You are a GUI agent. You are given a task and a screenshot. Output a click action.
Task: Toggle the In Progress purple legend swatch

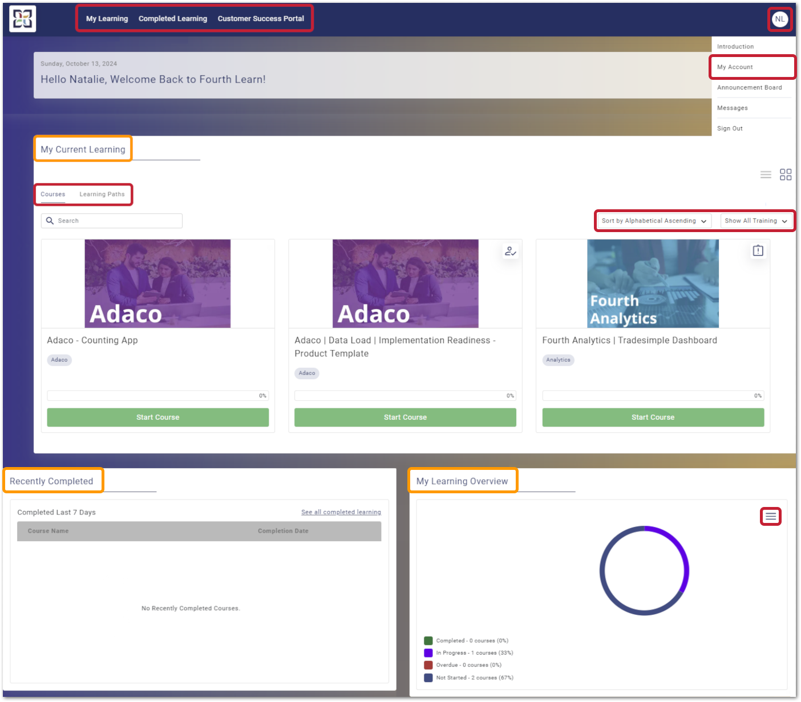428,653
